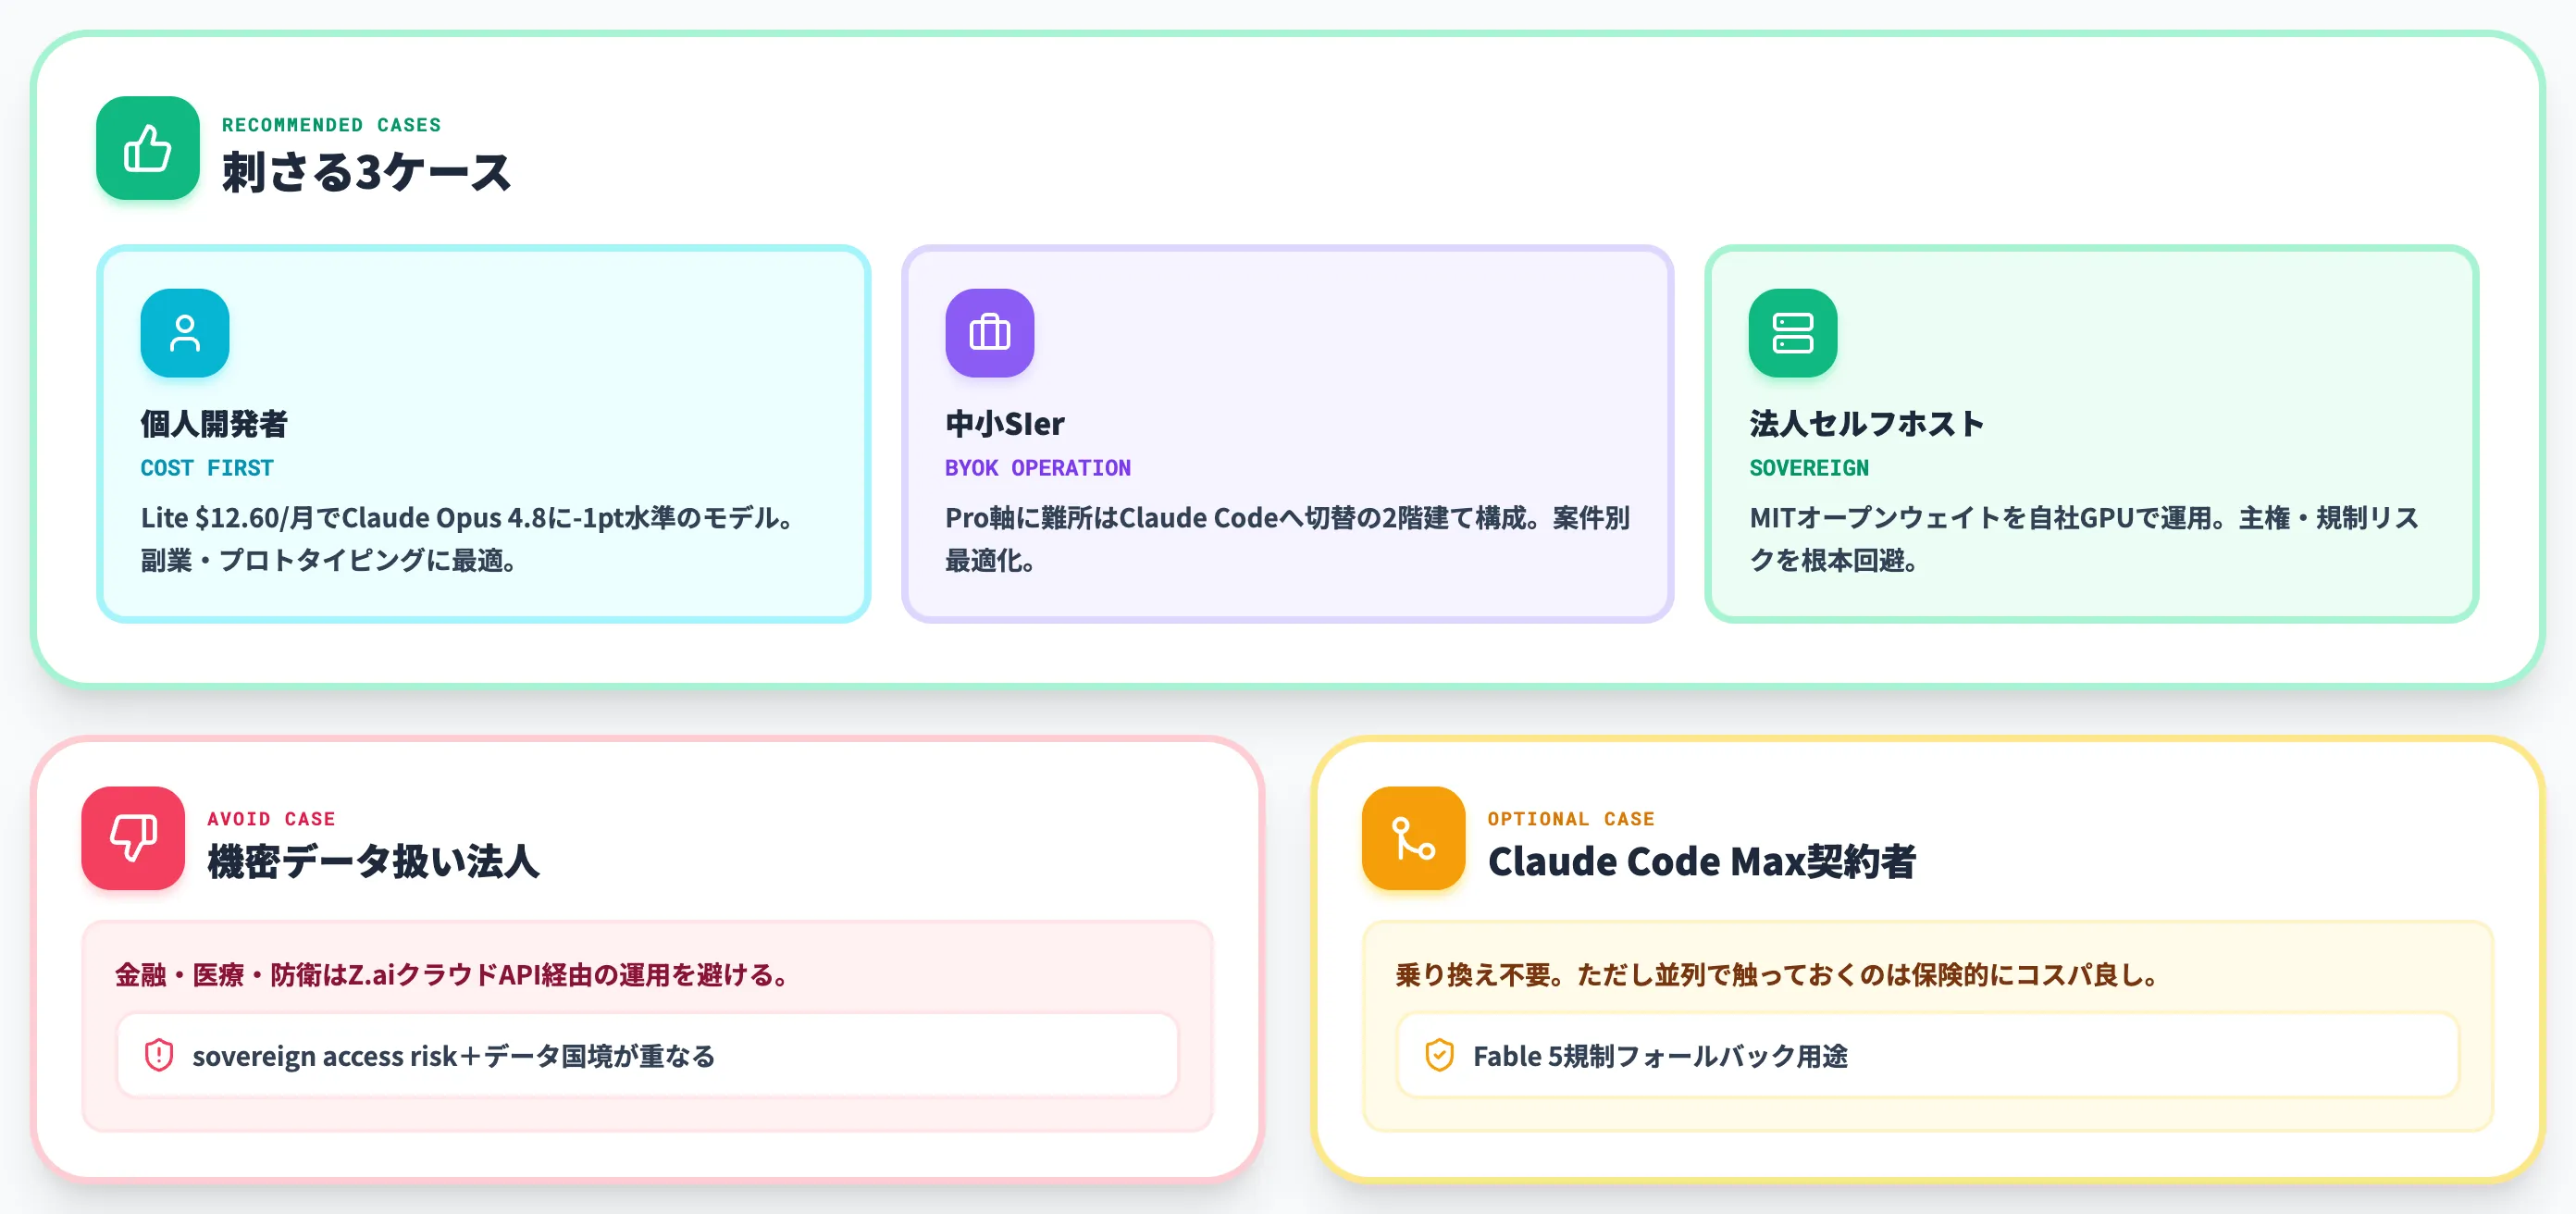The image size is (2576, 1214).
Task: Click the MITオープンウェイト description text
Action: 2084,539
